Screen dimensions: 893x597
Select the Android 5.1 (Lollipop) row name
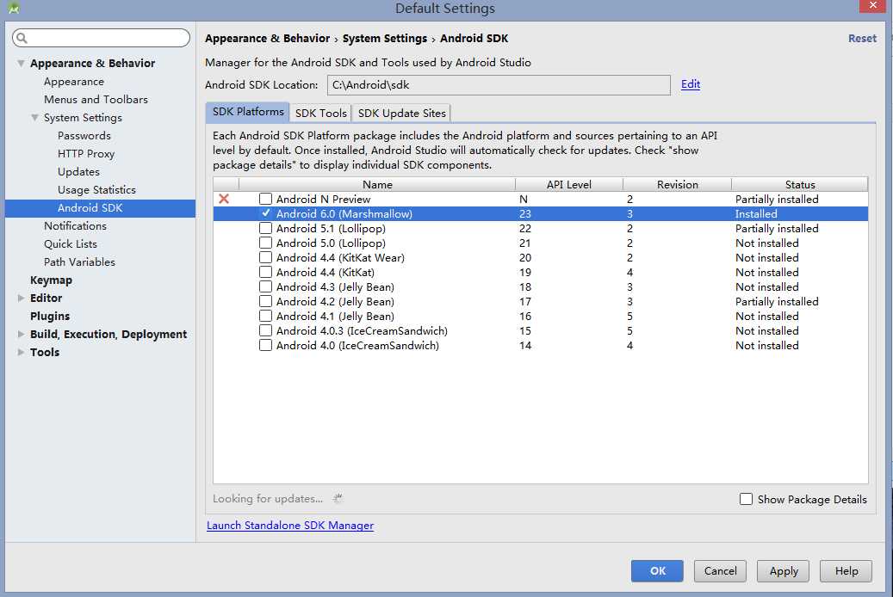click(x=331, y=228)
